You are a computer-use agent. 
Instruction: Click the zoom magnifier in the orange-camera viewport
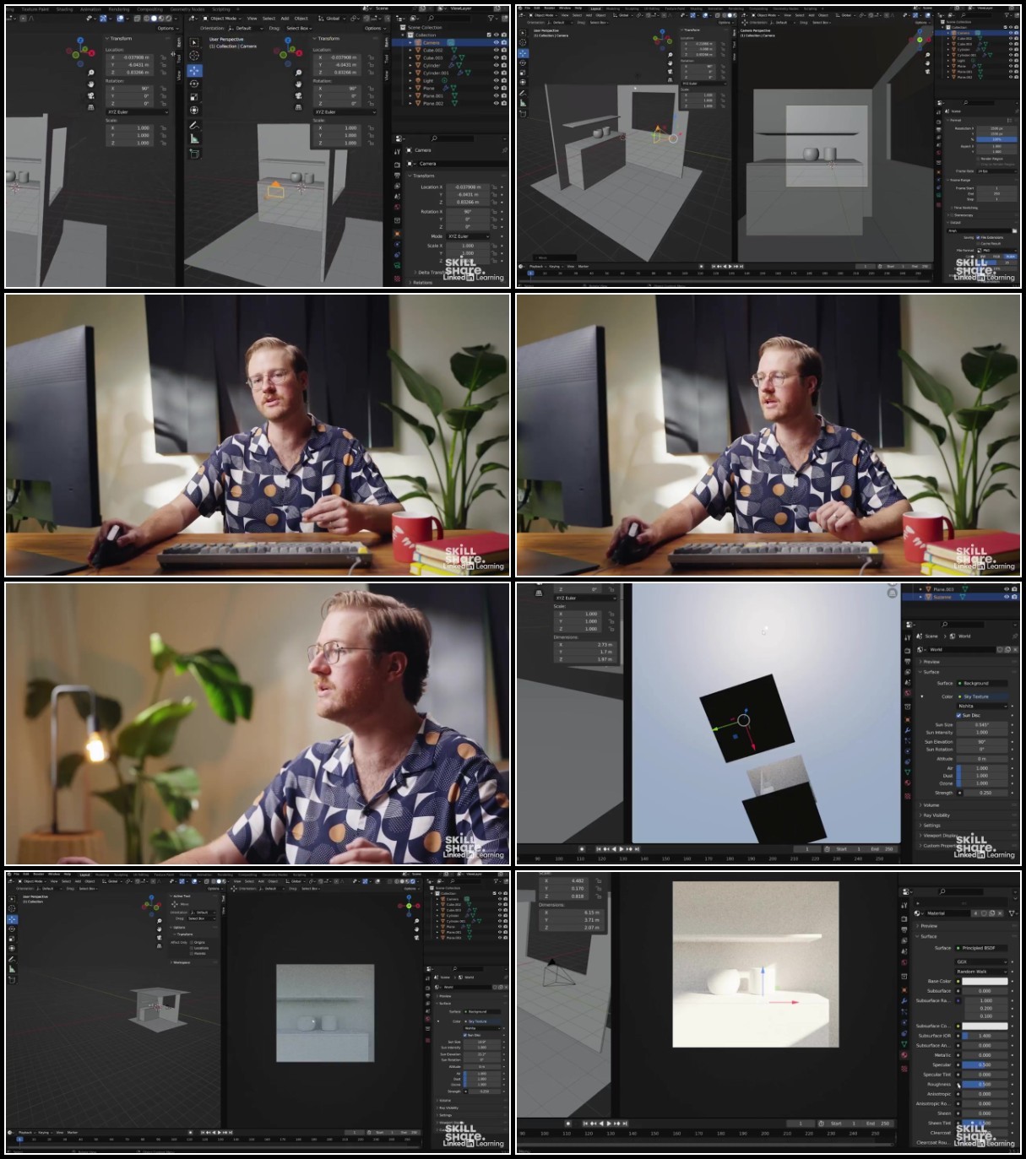pyautogui.click(x=298, y=73)
